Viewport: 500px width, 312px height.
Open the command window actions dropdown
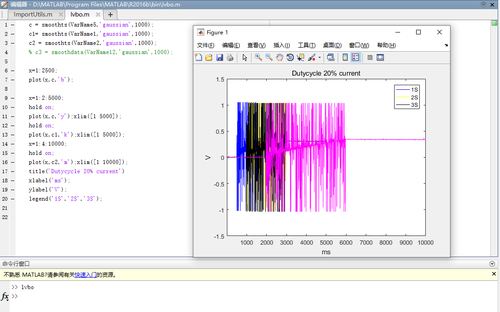click(492, 264)
